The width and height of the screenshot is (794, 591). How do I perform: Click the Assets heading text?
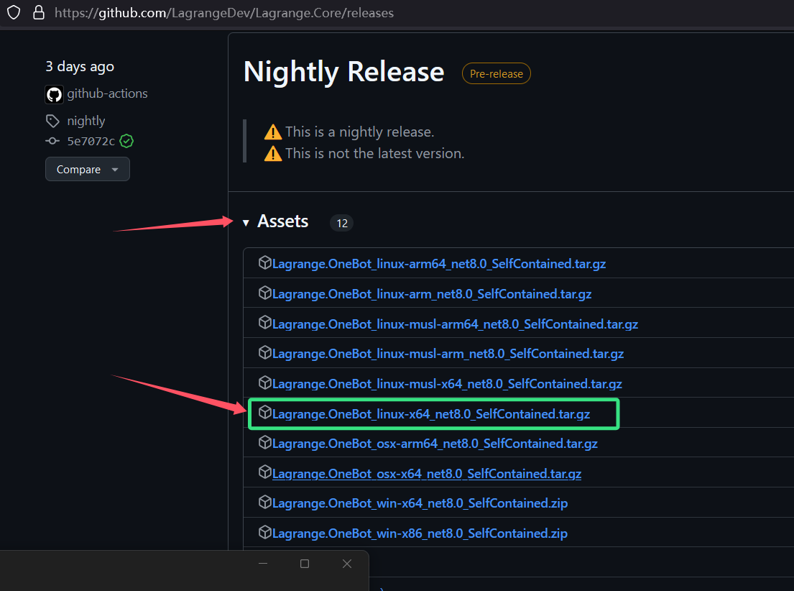[282, 221]
